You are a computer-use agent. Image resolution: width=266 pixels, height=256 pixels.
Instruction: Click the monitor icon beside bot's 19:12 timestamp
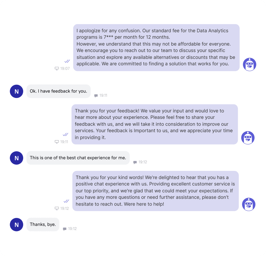[x=57, y=208]
